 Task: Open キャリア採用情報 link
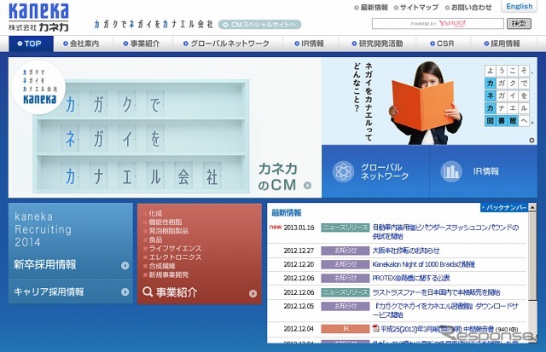coord(49,291)
